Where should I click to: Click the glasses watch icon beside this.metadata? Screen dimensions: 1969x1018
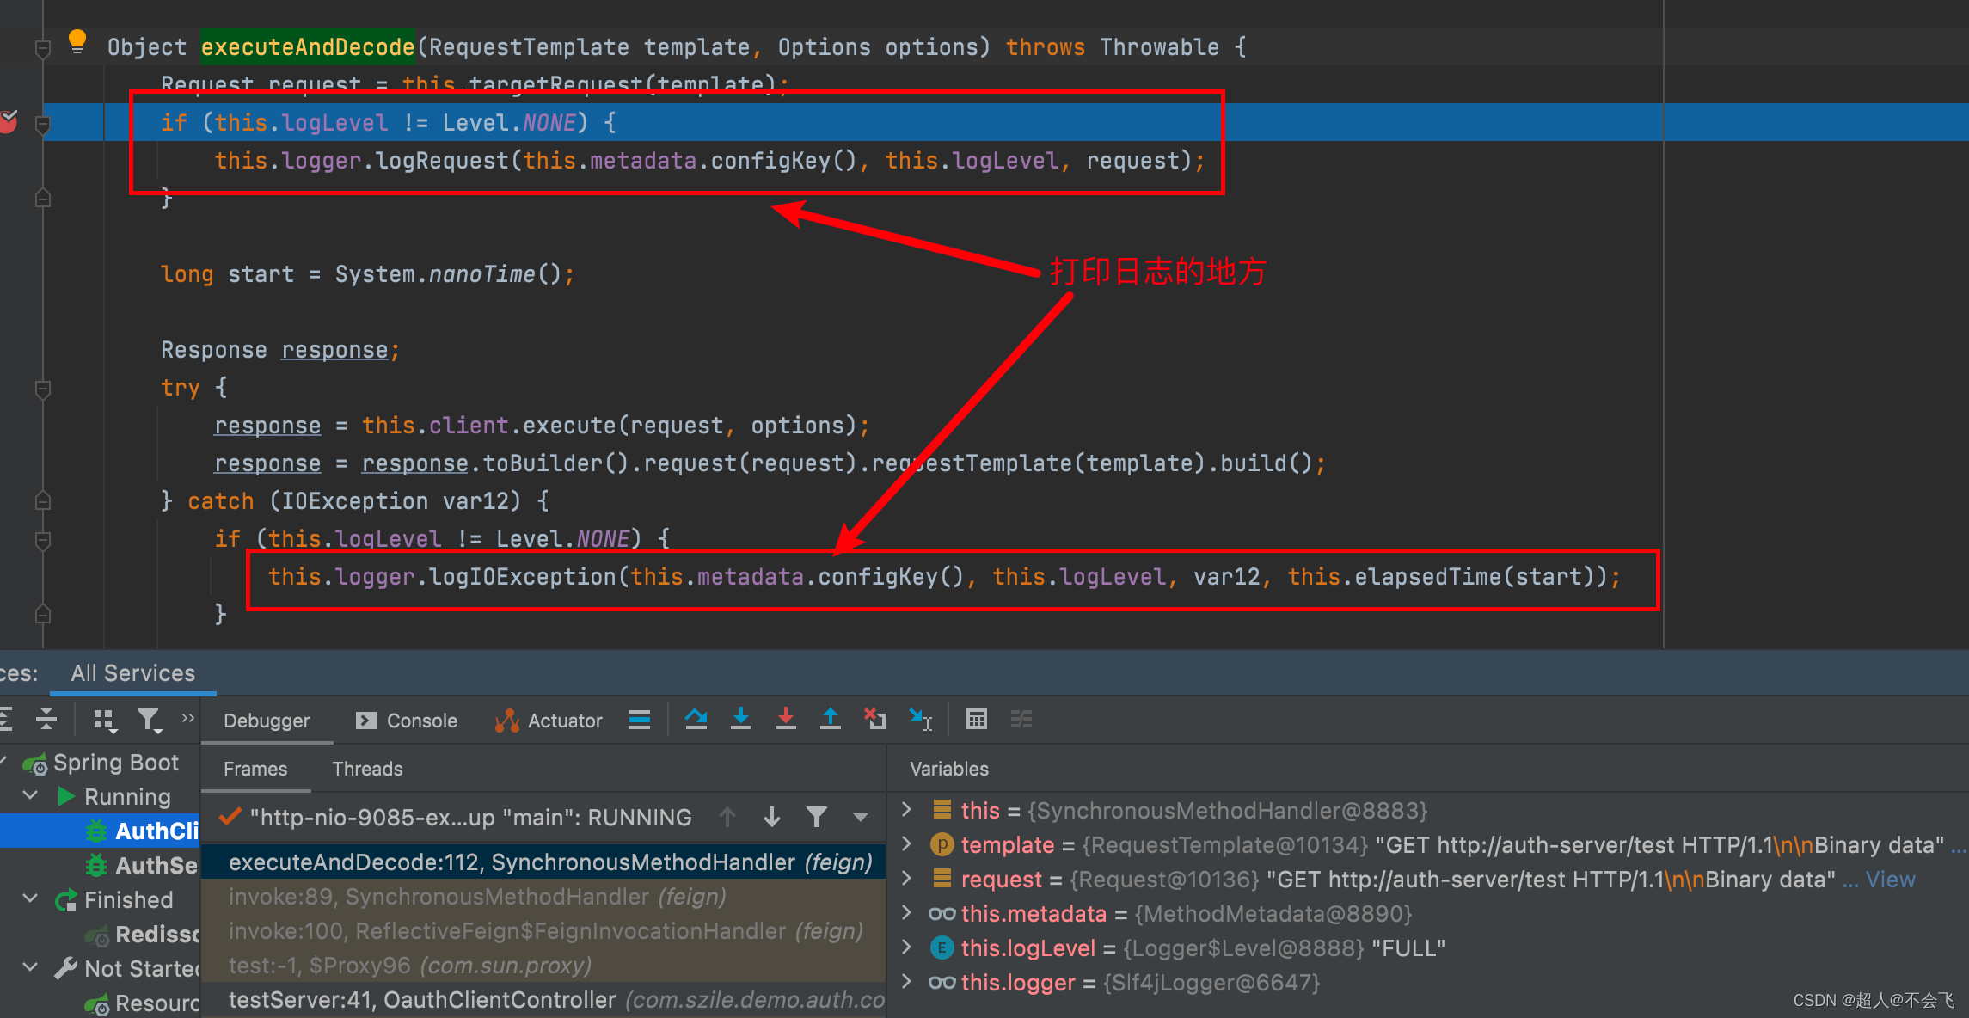coord(942,914)
